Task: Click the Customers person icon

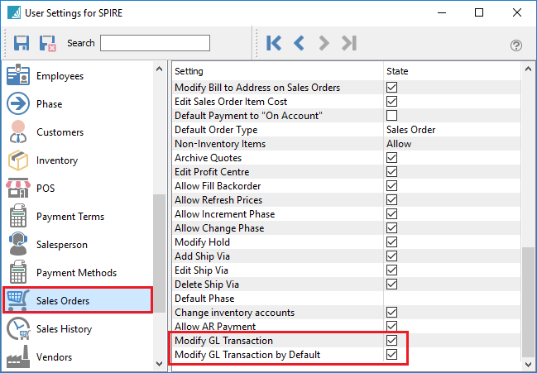Action: tap(18, 132)
